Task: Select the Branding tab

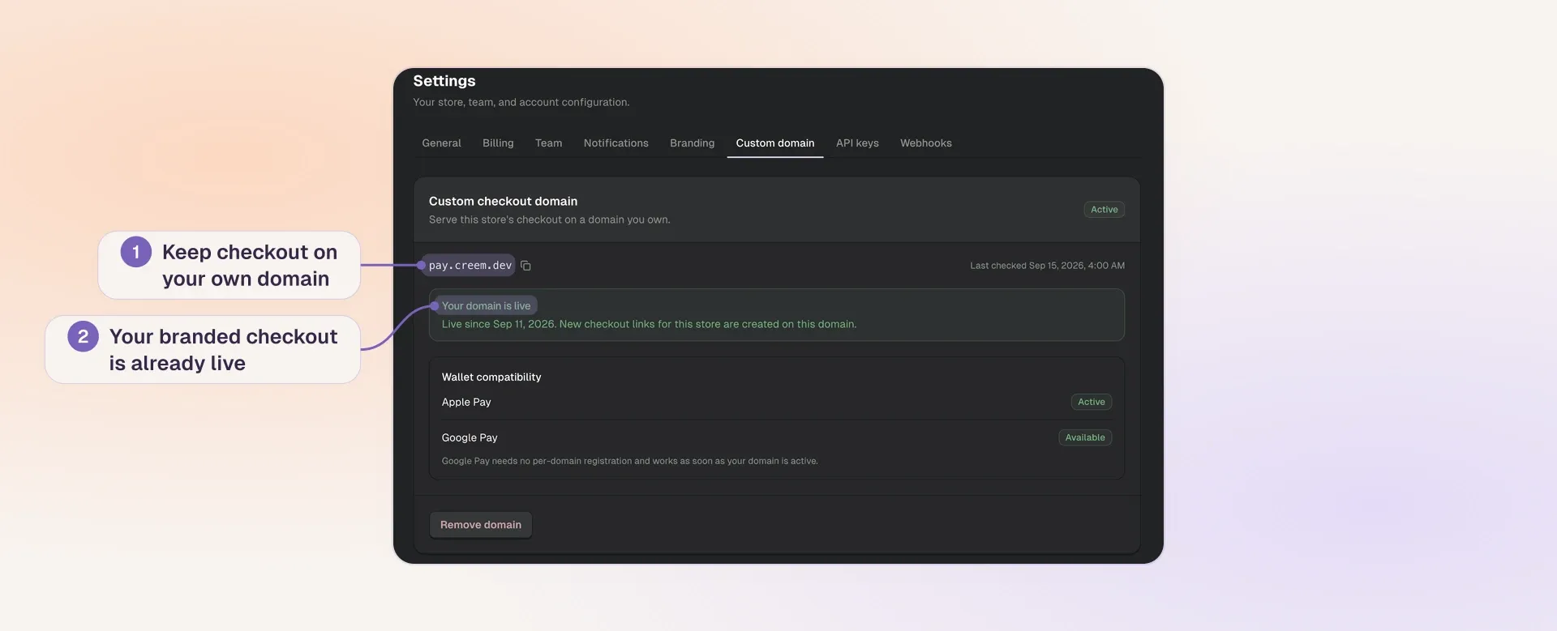Action: (692, 143)
